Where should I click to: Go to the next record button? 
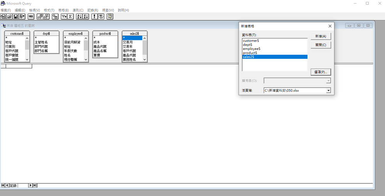(31, 186)
